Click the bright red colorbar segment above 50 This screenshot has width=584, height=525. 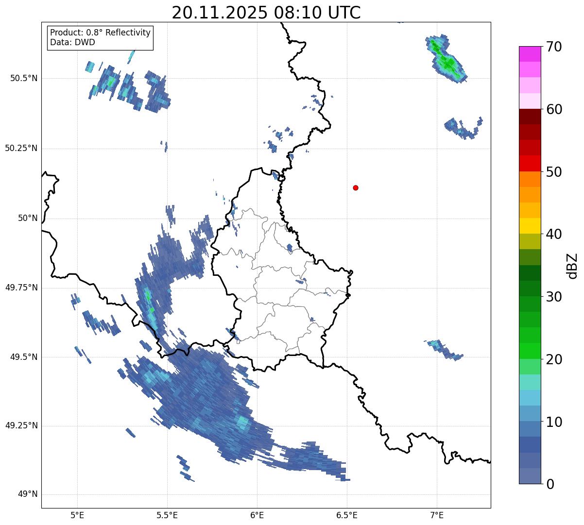click(530, 163)
